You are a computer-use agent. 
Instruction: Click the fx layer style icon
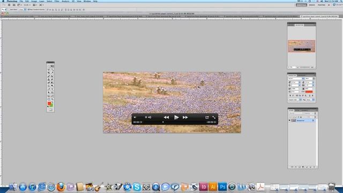(x=296, y=167)
